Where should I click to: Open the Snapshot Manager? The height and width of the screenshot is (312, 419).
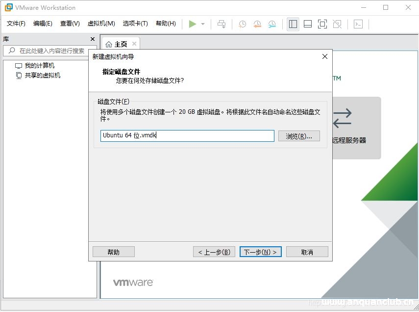pyautogui.click(x=272, y=24)
